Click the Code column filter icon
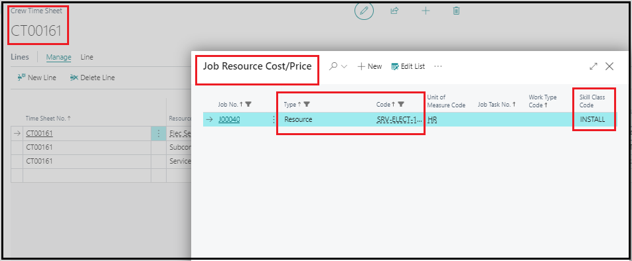This screenshot has height=261, width=632. click(401, 105)
